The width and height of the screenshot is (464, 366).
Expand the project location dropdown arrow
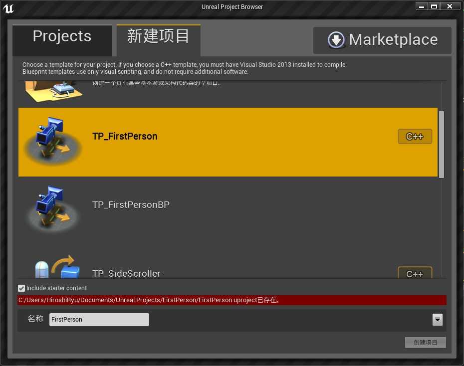(438, 319)
